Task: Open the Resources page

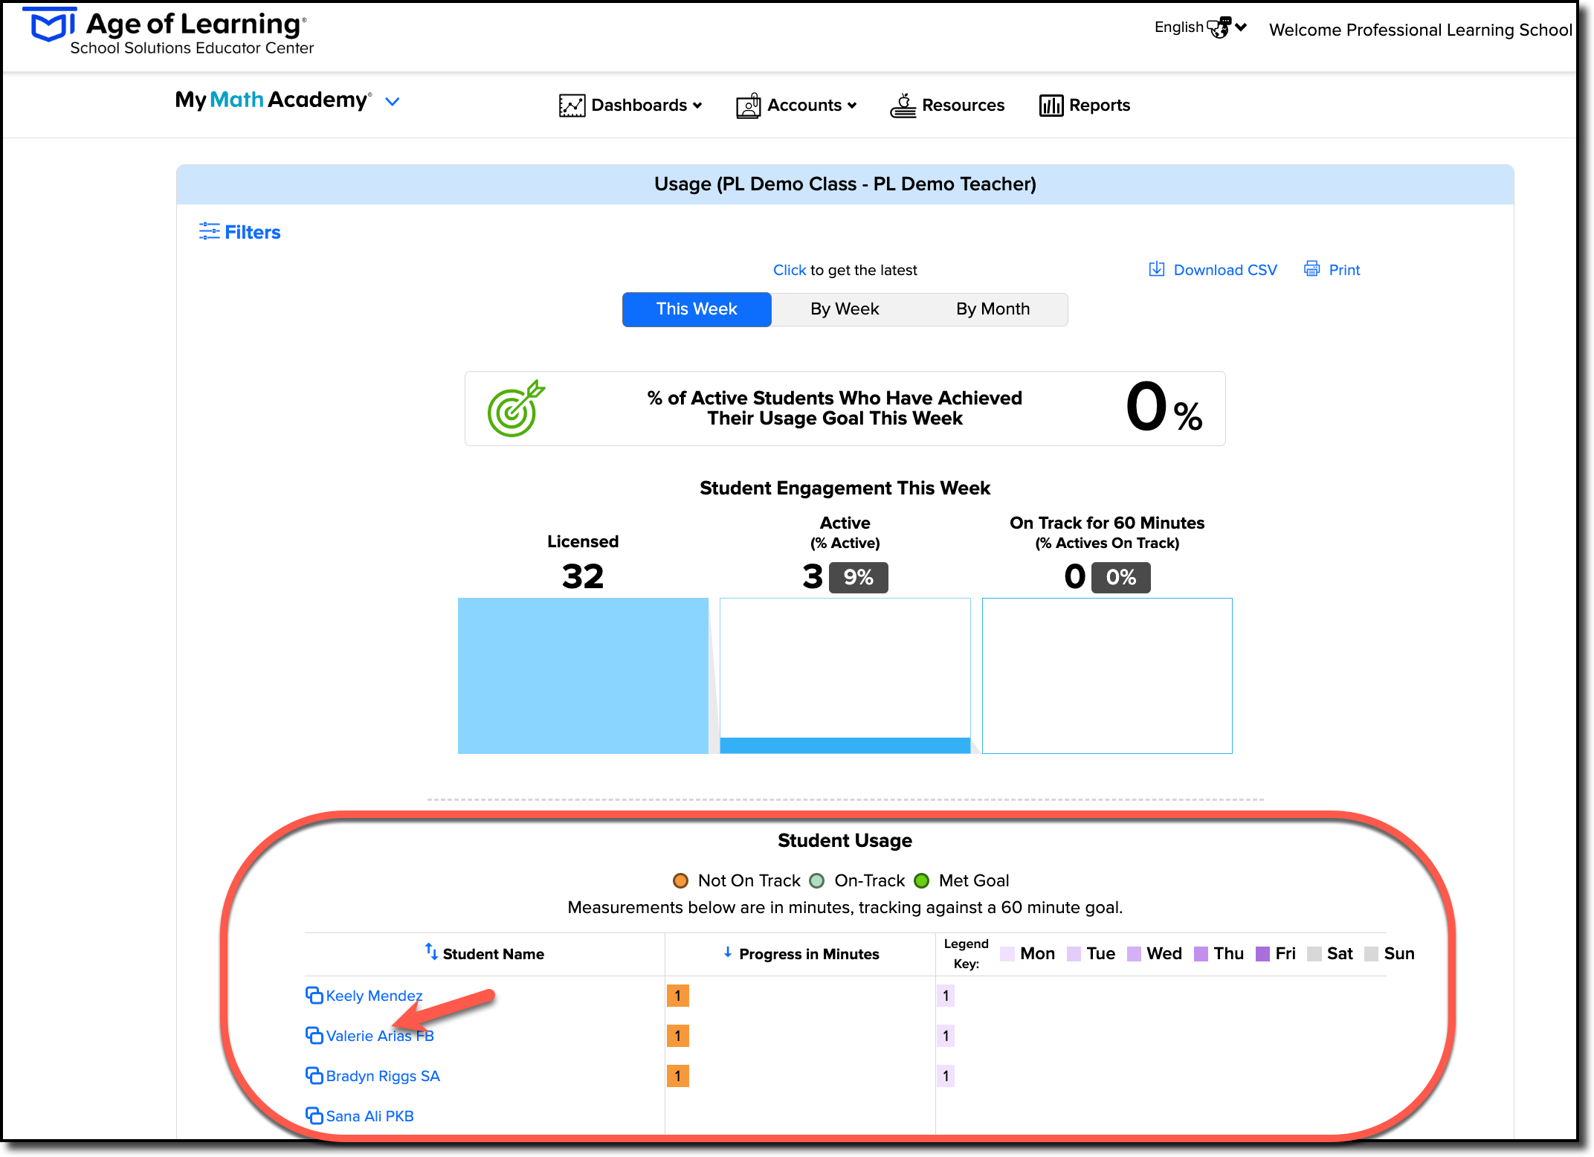Action: 947,105
